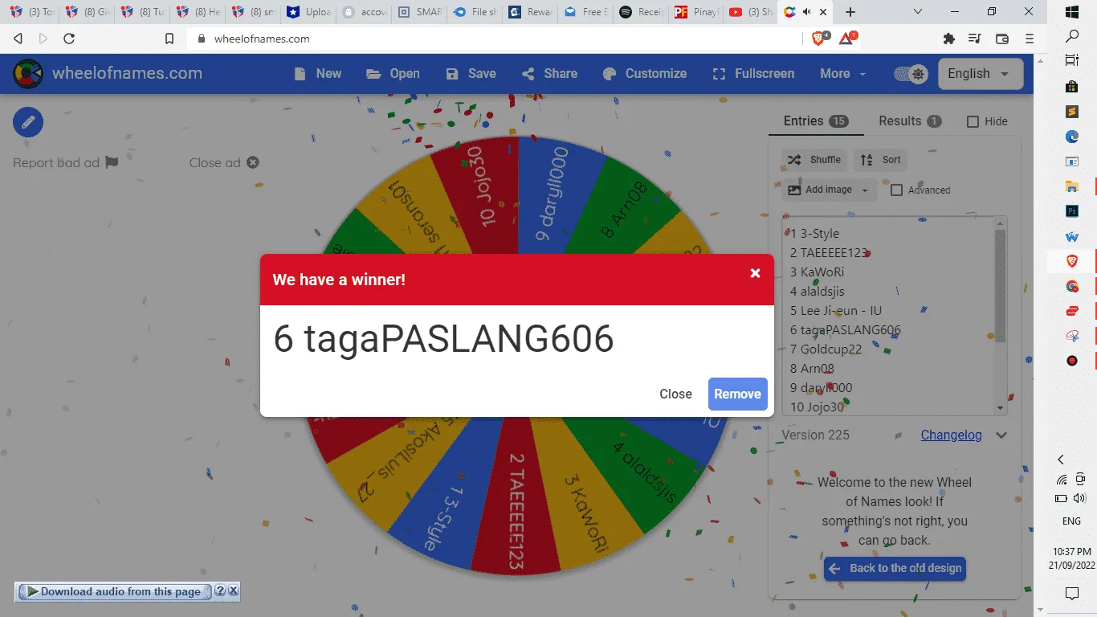
Task: Reload the page
Action: 69,39
